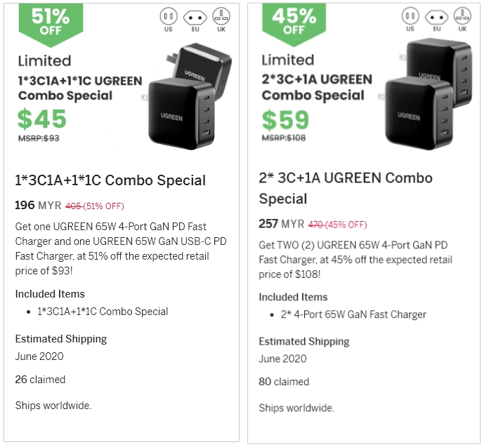Image resolution: width=482 pixels, height=447 pixels.
Task: Click US plug icon in right card
Action: 410,15
